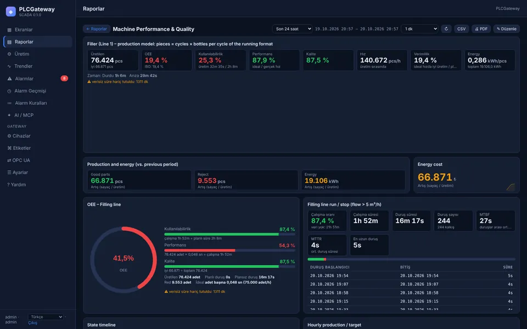The width and height of the screenshot is (527, 329).
Task: Open the Türkçe language selector
Action: point(46,317)
